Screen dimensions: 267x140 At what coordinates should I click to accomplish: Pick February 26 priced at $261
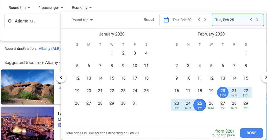tap(211, 105)
